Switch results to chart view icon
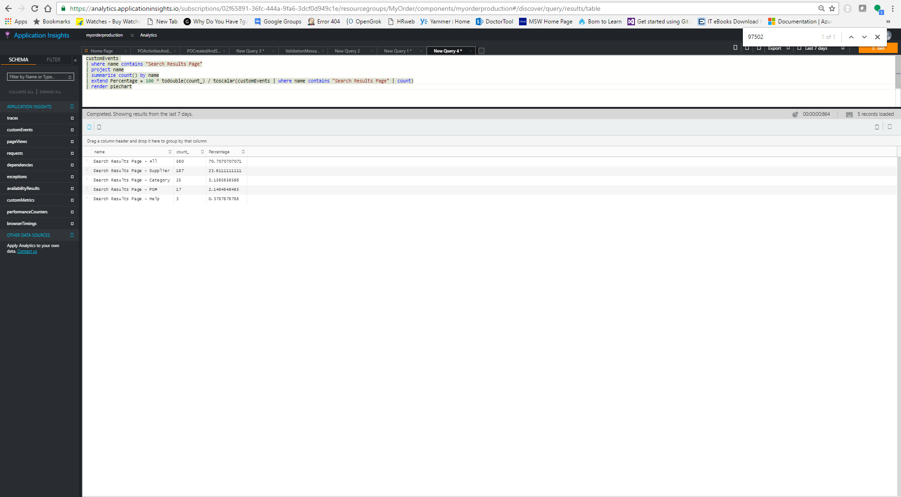The height and width of the screenshot is (497, 901). [x=99, y=127]
